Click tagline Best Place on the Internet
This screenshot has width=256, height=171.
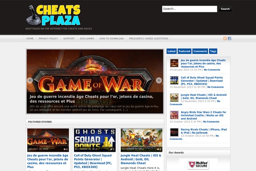pos(59,29)
